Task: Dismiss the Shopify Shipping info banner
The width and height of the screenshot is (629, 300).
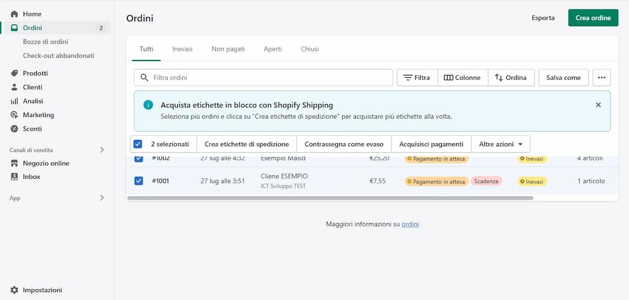Action: pos(598,105)
